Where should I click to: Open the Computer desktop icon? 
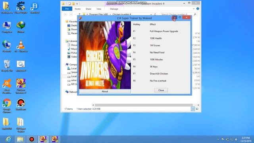7,27
